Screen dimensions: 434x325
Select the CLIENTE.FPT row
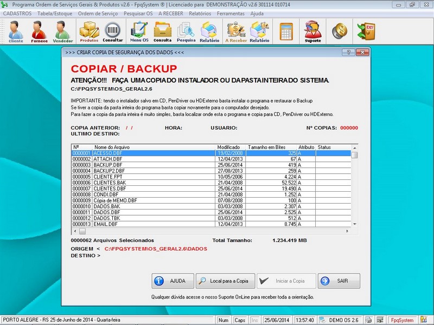coord(211,177)
